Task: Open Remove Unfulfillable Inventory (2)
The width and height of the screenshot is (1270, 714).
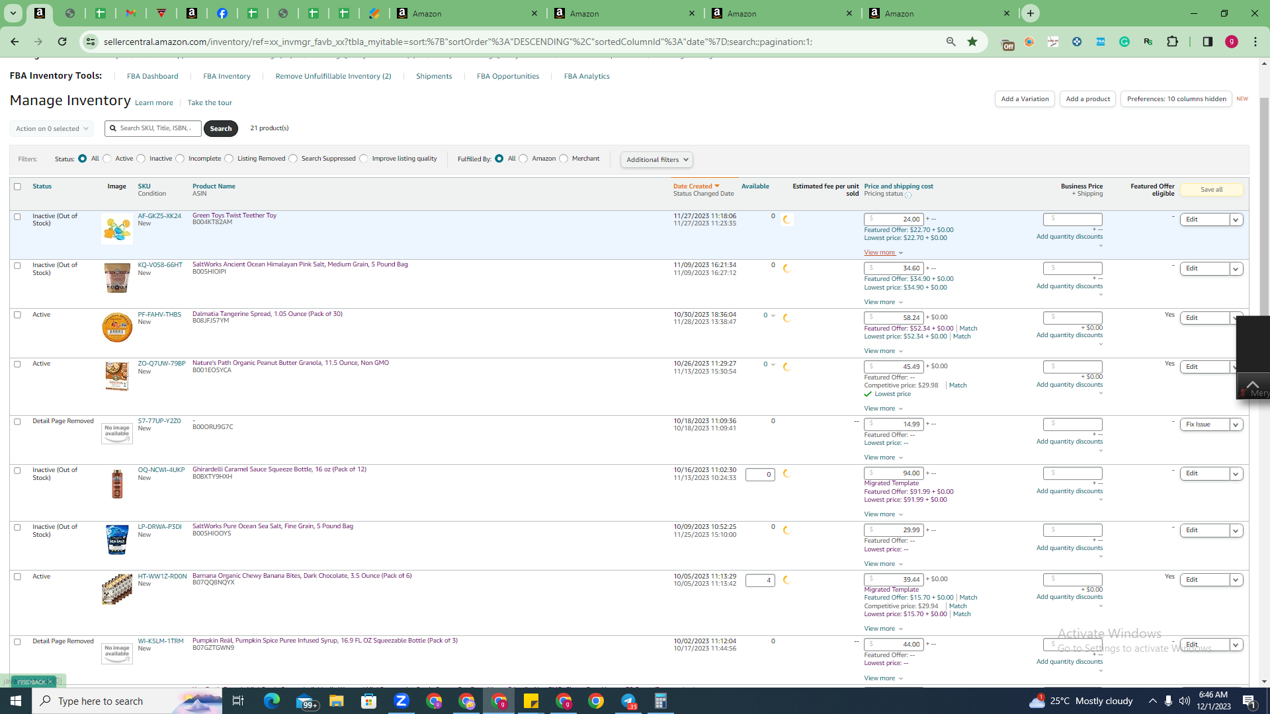Action: 333,76
